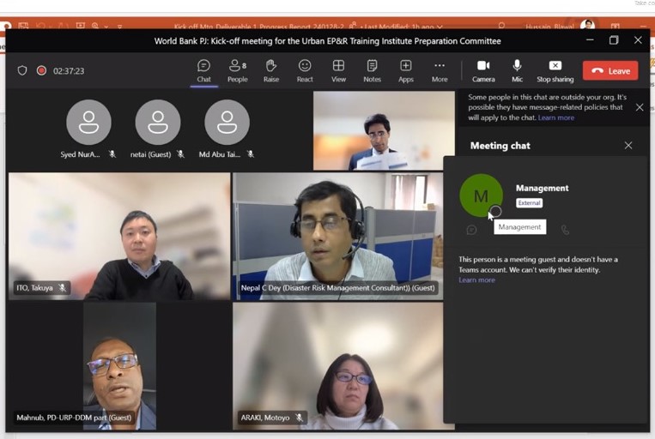The width and height of the screenshot is (655, 439).
Task: Click the red recording indicator
Action: pos(41,70)
